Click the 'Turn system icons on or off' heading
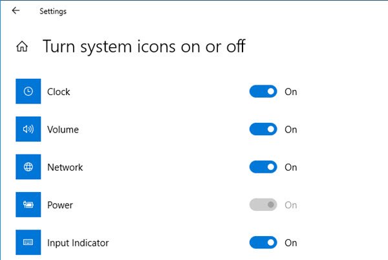The width and height of the screenshot is (388, 260). pyautogui.click(x=144, y=47)
